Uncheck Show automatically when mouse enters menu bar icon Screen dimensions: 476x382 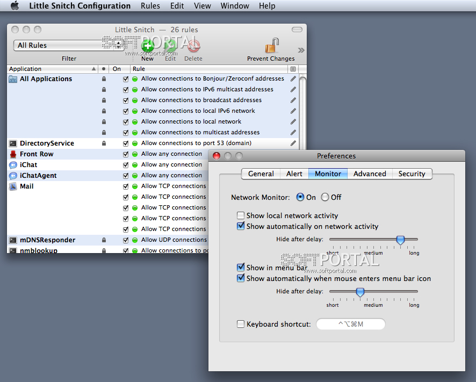[241, 278]
